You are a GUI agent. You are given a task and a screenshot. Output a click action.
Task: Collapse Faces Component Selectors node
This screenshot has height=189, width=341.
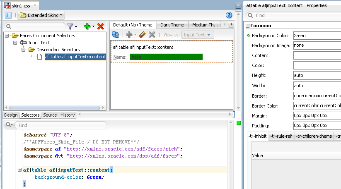(x=7, y=36)
